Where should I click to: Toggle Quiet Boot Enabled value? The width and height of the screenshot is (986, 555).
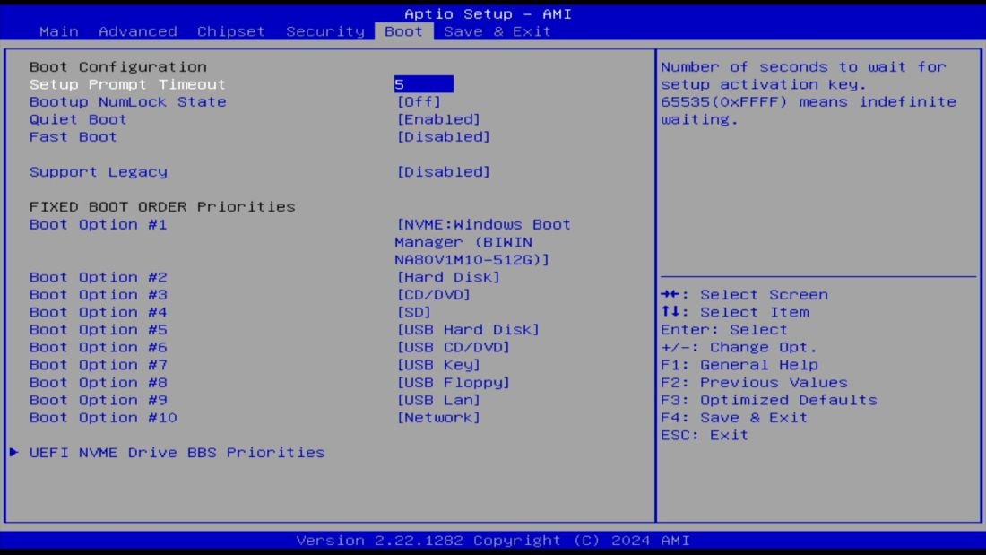tap(438, 119)
